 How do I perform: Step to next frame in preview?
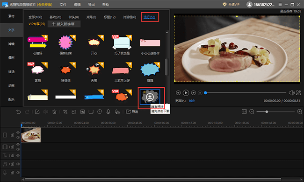(193, 93)
